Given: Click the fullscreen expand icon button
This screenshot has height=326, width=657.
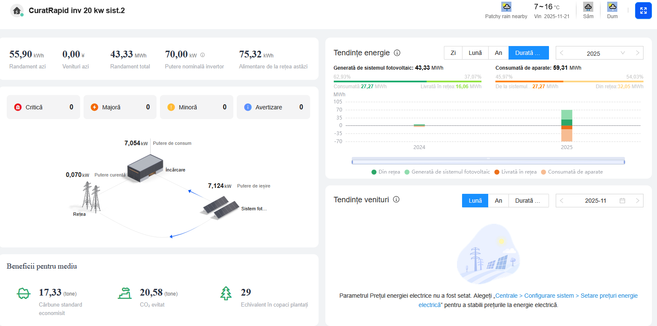Looking at the screenshot, I should (x=643, y=11).
